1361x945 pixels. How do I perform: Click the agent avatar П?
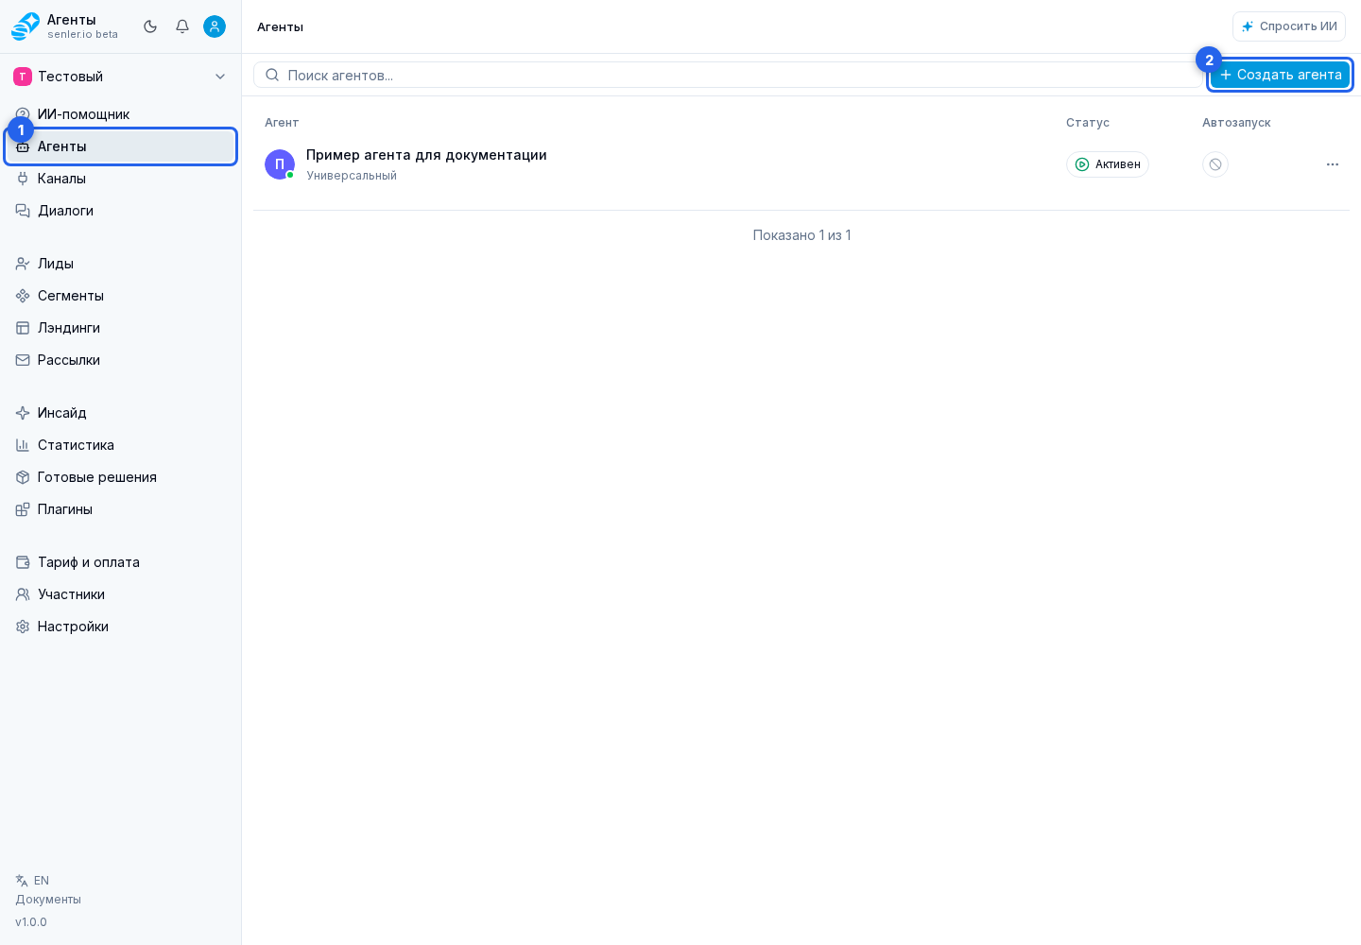[x=280, y=164]
